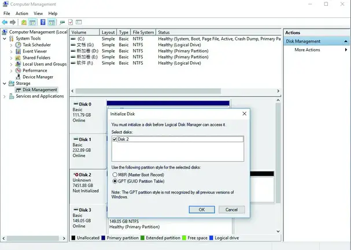The height and width of the screenshot is (250, 351).
Task: Open More Actions submenu arrow
Action: click(x=346, y=50)
